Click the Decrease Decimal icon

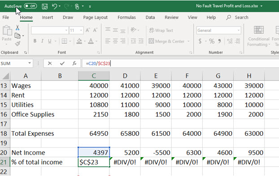pyautogui.click(x=237, y=41)
